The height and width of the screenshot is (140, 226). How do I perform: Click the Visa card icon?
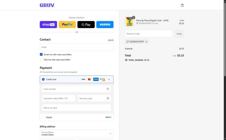[83, 80]
